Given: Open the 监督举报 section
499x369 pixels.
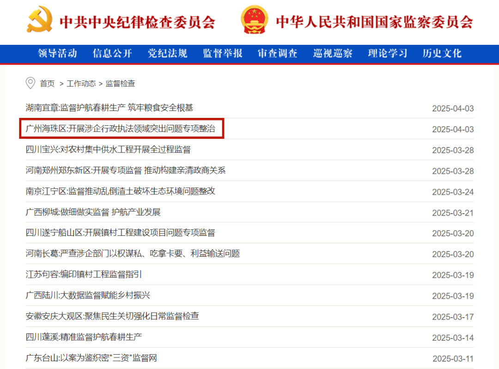Looking at the screenshot, I should click(x=222, y=54).
